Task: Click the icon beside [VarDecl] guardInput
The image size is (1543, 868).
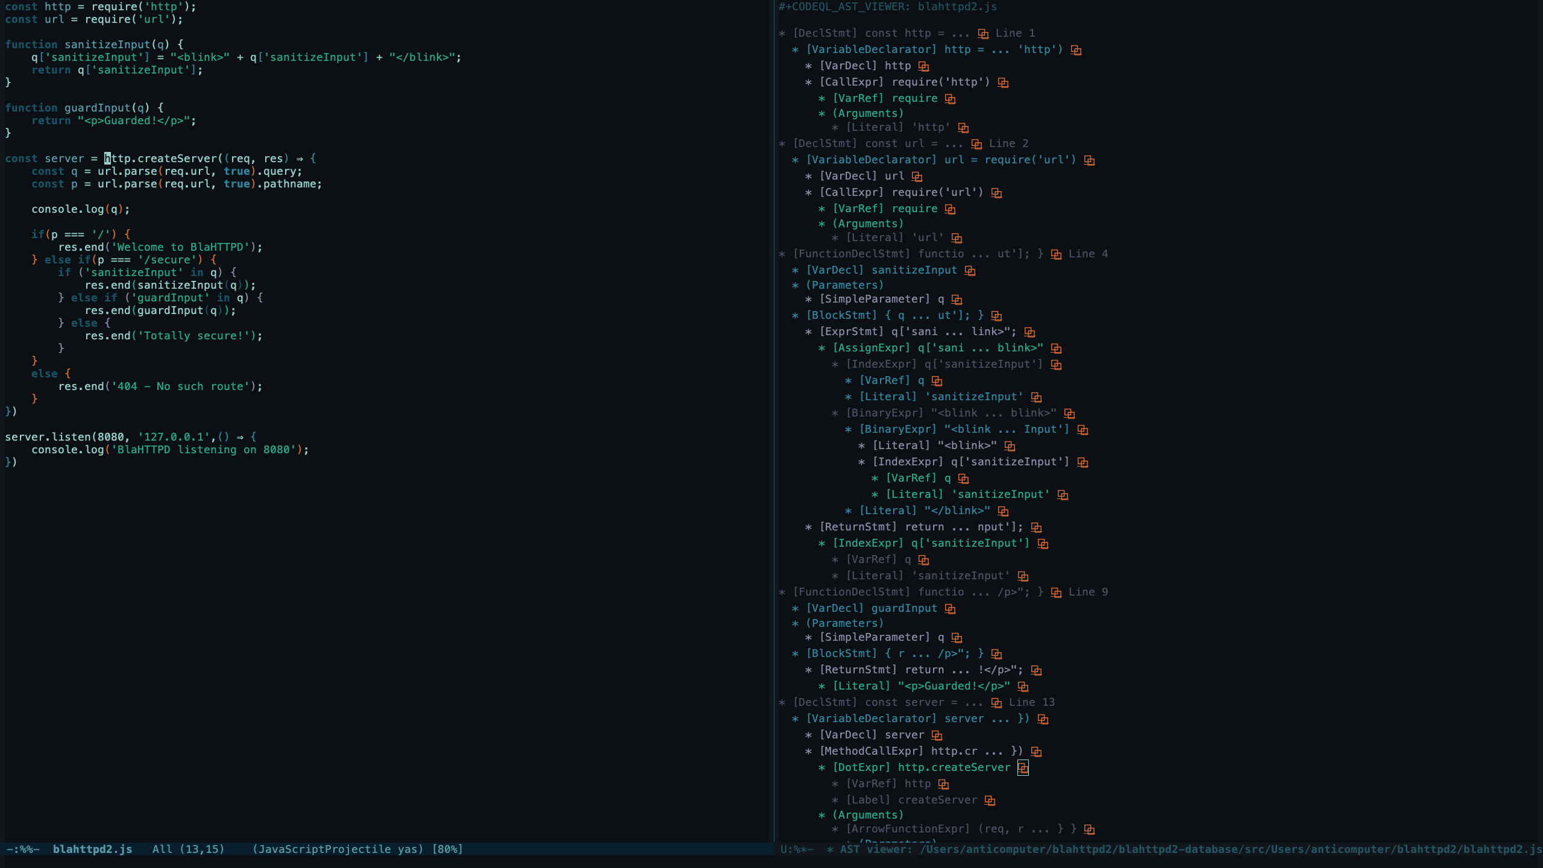Action: pos(950,609)
